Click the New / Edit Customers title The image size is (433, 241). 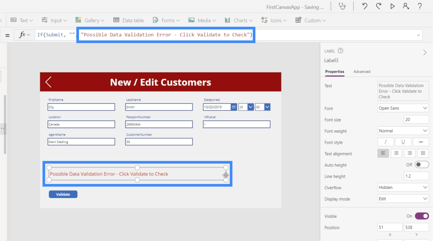(x=161, y=82)
